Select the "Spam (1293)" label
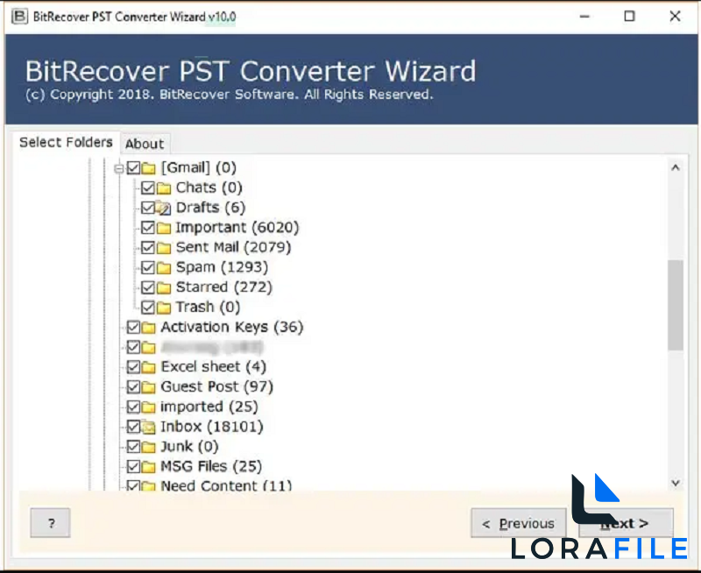The height and width of the screenshot is (573, 701). 222,267
